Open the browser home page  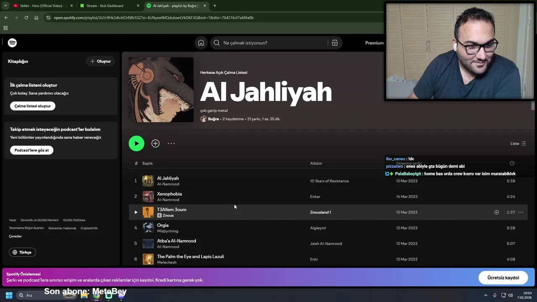click(36, 18)
